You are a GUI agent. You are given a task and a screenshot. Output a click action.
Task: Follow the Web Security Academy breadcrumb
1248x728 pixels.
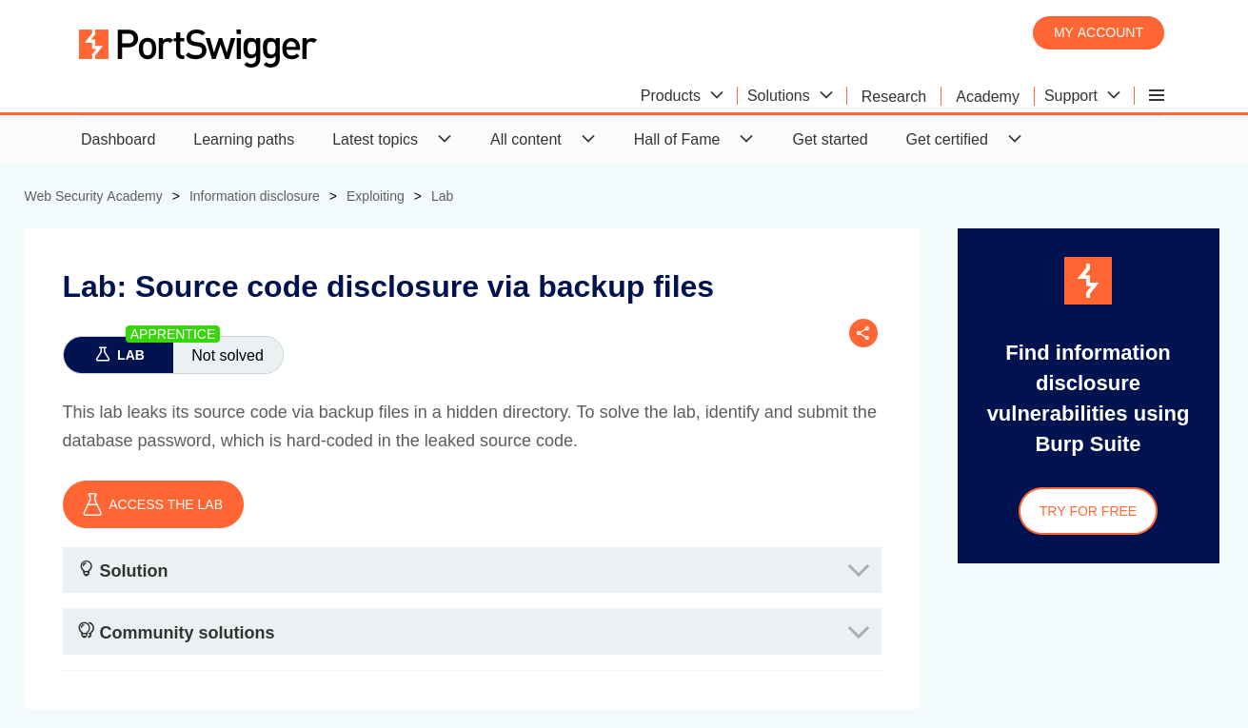93,196
